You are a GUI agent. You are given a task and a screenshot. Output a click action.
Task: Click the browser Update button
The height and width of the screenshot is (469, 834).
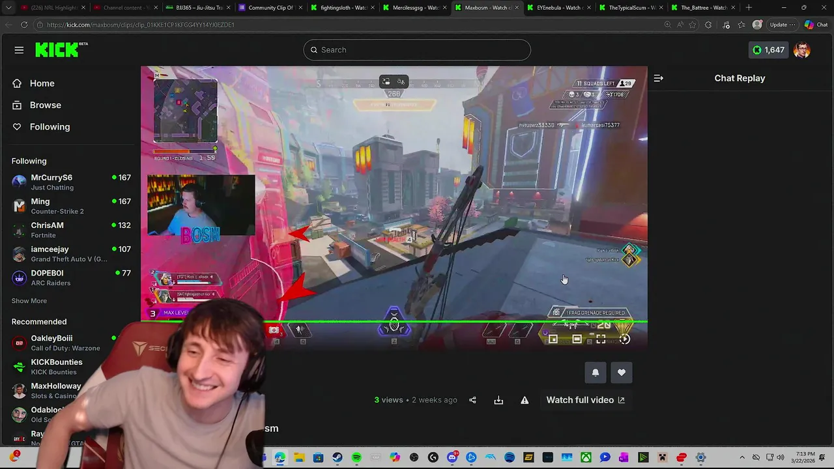[x=782, y=25]
